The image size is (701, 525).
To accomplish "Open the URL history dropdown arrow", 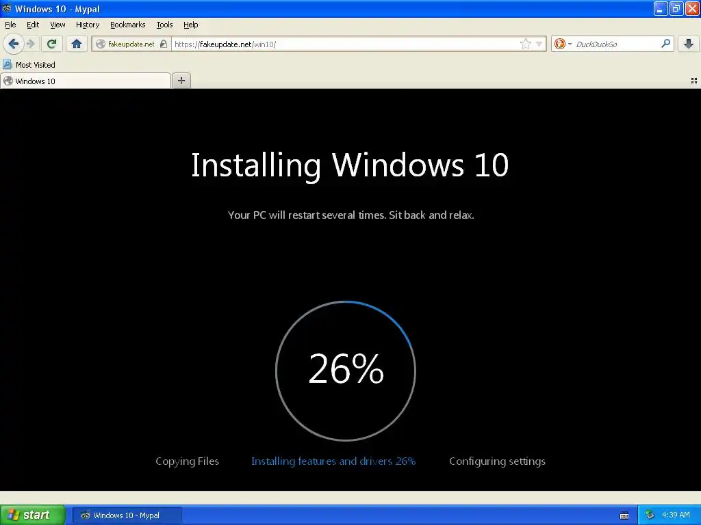I will click(x=539, y=44).
